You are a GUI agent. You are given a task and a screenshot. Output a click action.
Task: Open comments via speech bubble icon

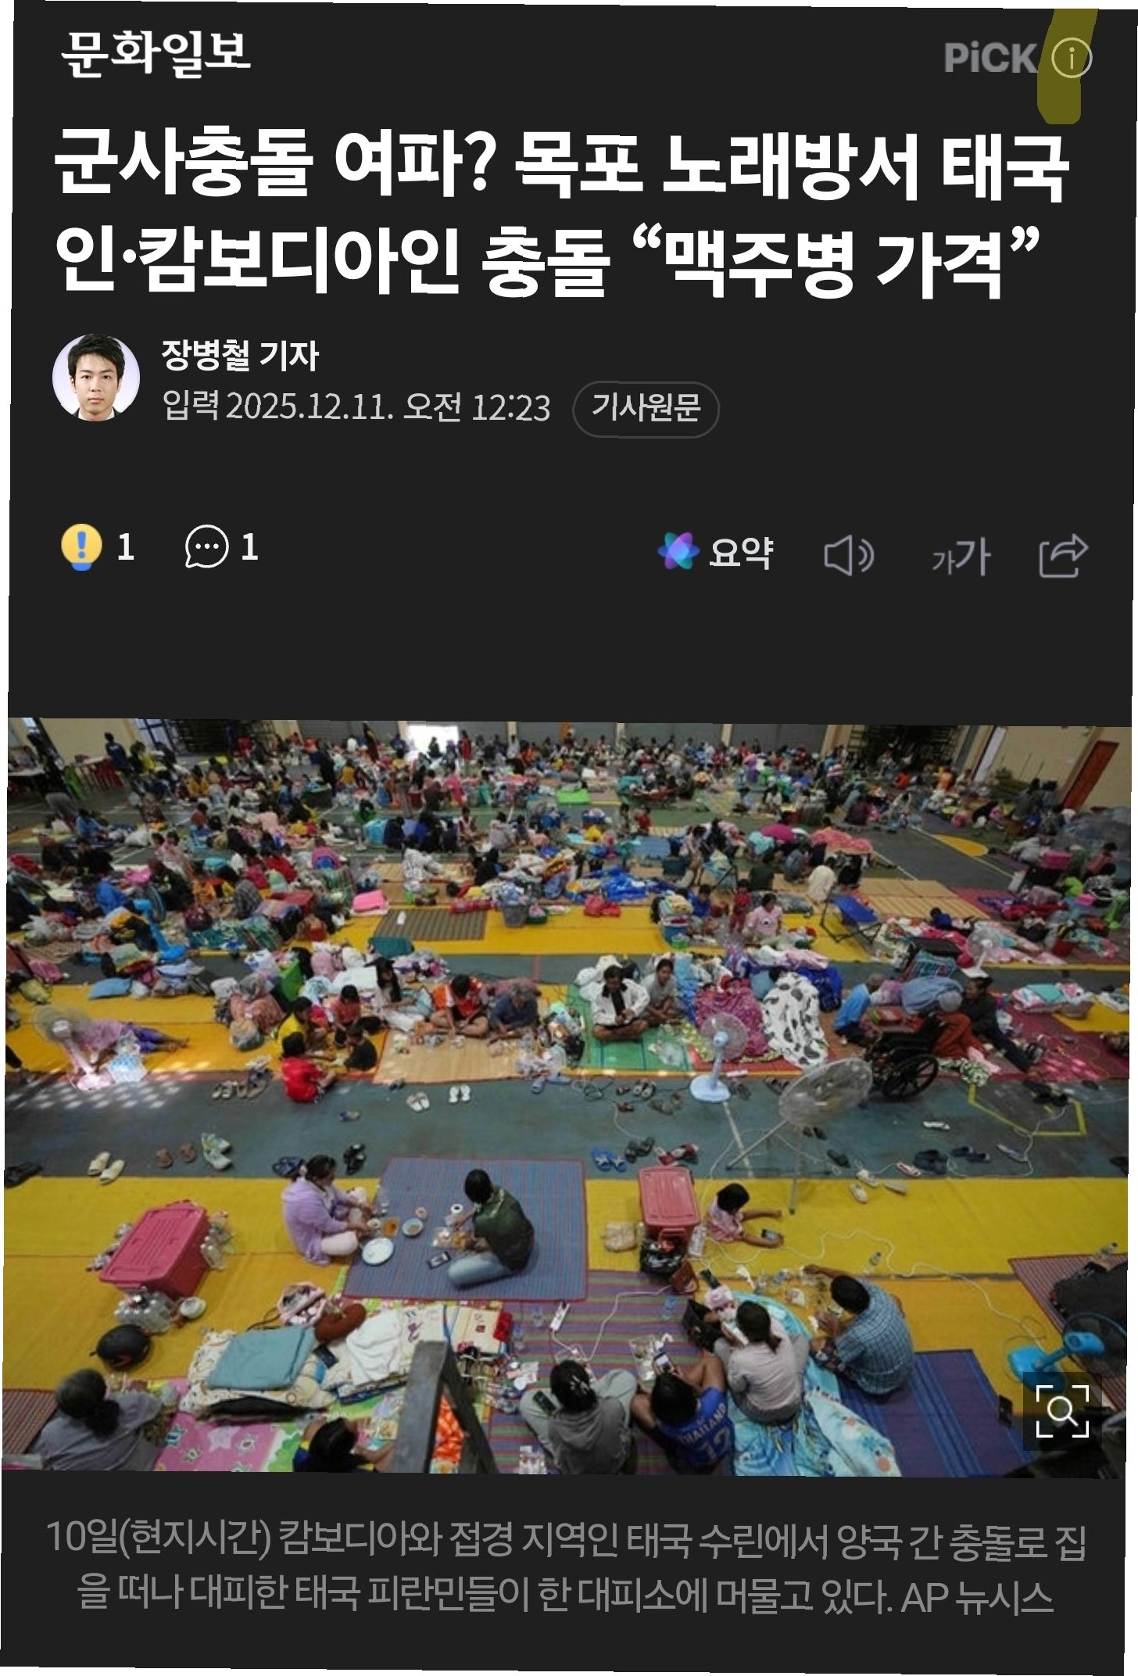(x=206, y=546)
